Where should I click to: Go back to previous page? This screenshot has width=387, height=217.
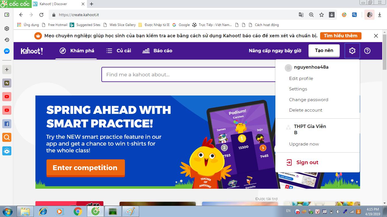(x=21, y=15)
